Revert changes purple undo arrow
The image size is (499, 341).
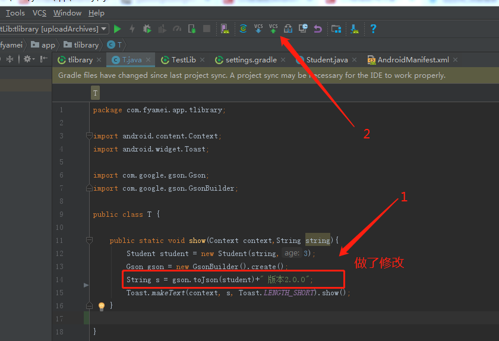pos(318,29)
